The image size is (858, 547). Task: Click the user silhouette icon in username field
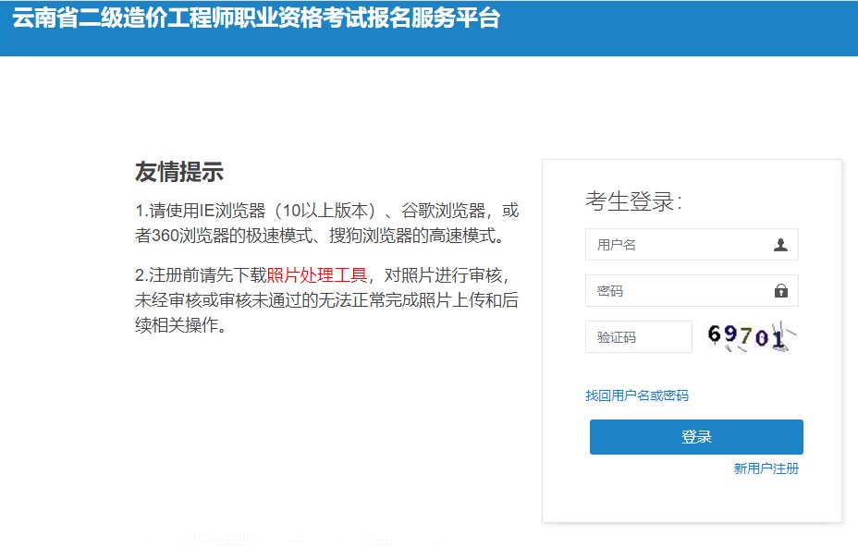pyautogui.click(x=780, y=245)
